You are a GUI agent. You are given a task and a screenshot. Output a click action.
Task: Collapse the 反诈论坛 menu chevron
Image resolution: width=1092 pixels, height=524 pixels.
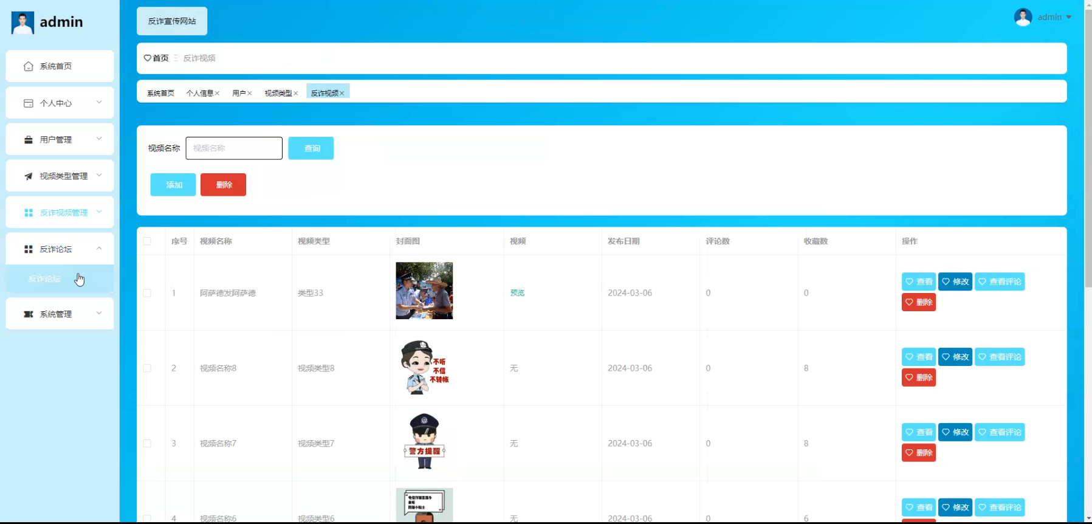99,248
